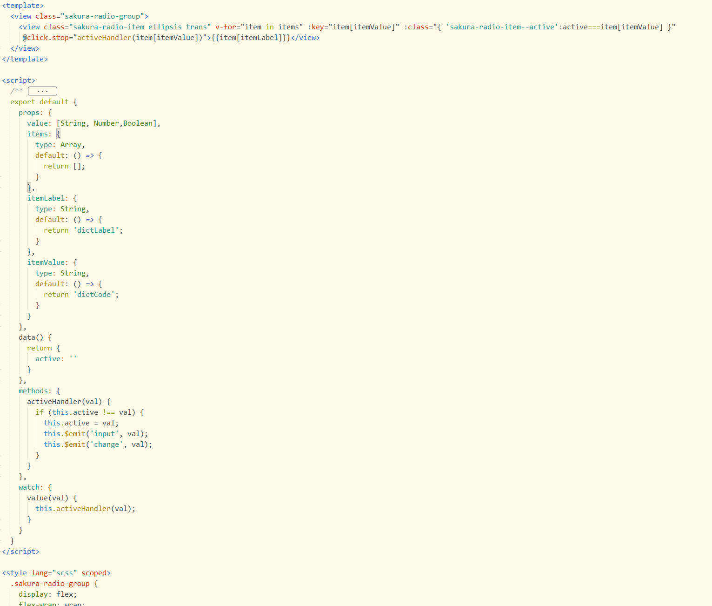Click the @click.stop event binding
The height and width of the screenshot is (606, 712).
coord(46,38)
